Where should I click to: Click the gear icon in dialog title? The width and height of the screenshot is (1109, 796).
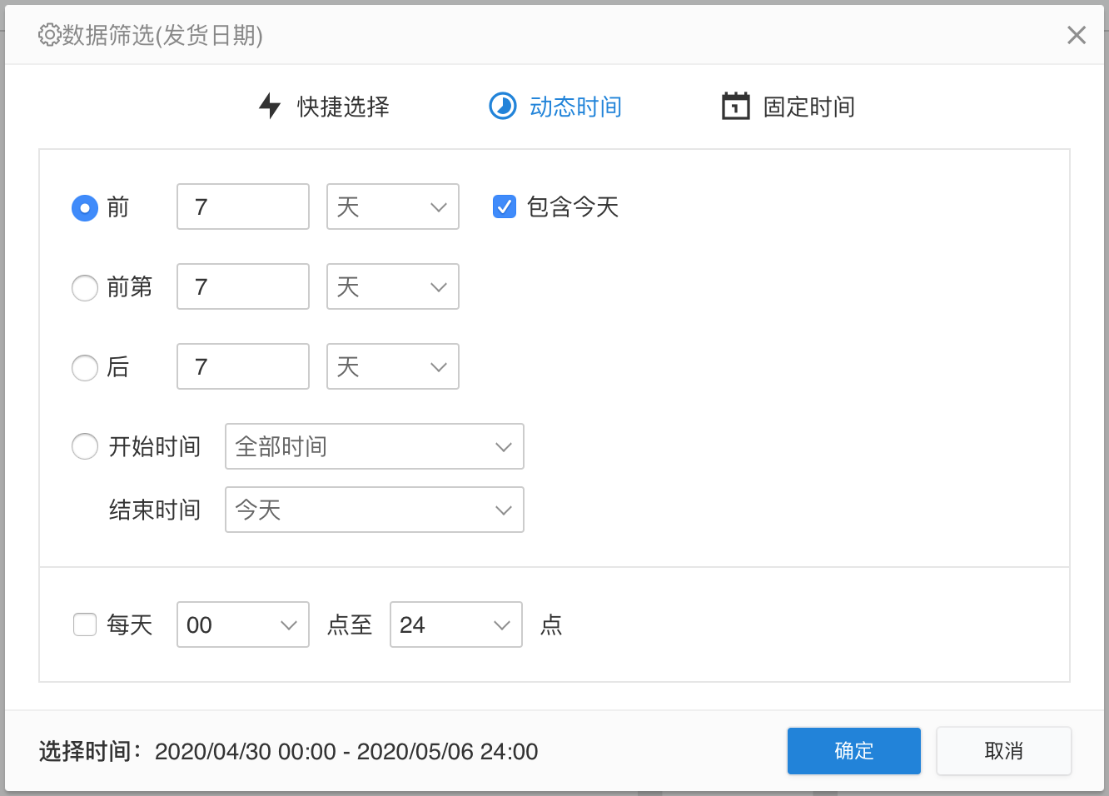pos(49,35)
